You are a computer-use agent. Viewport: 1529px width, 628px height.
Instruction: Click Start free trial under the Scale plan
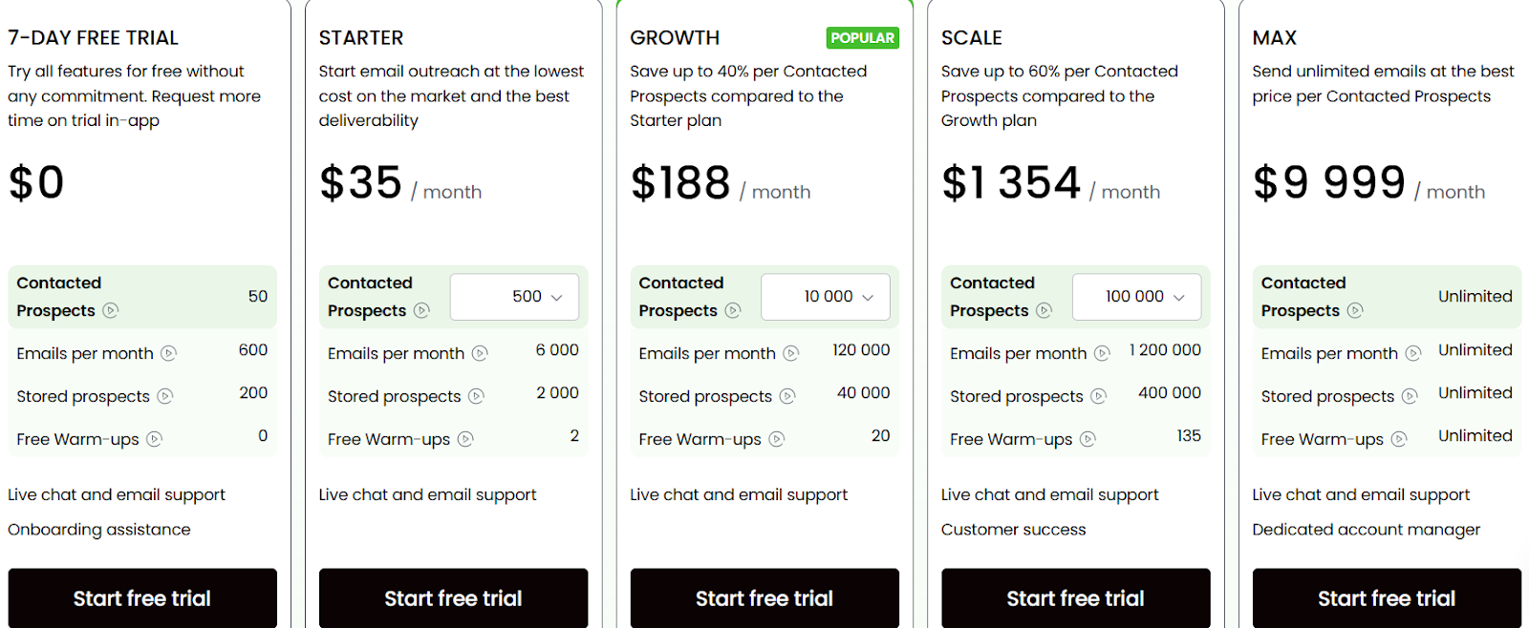point(1075,597)
